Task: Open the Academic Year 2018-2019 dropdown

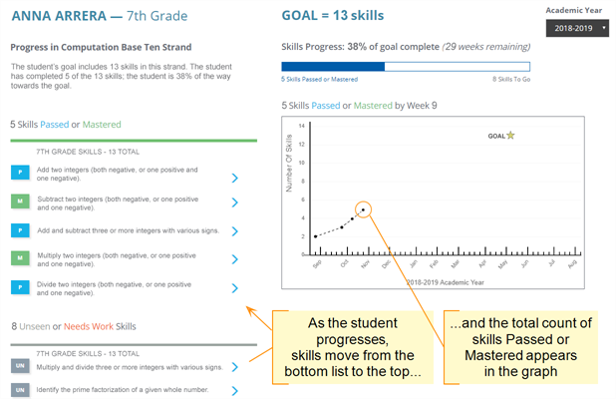Action: [577, 28]
